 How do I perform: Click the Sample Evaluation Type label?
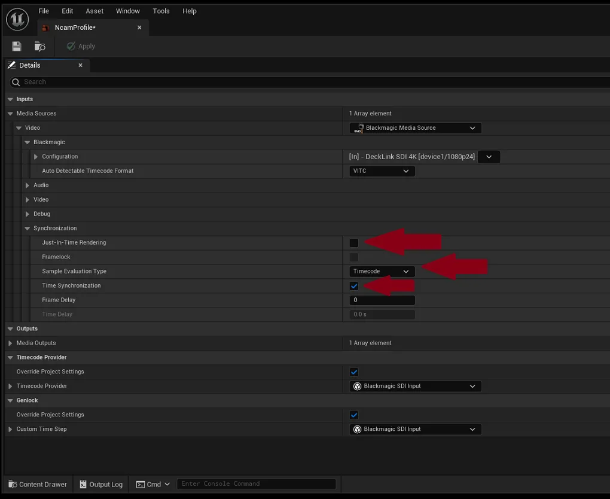(74, 271)
